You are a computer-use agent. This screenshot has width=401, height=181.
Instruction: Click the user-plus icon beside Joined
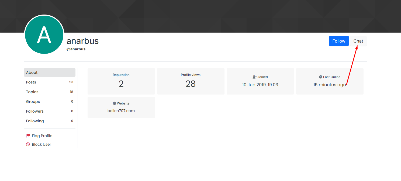[254, 77]
